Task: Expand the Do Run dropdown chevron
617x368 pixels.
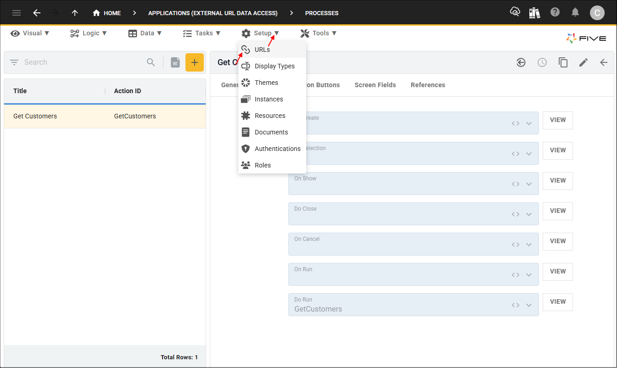Action: tap(529, 305)
